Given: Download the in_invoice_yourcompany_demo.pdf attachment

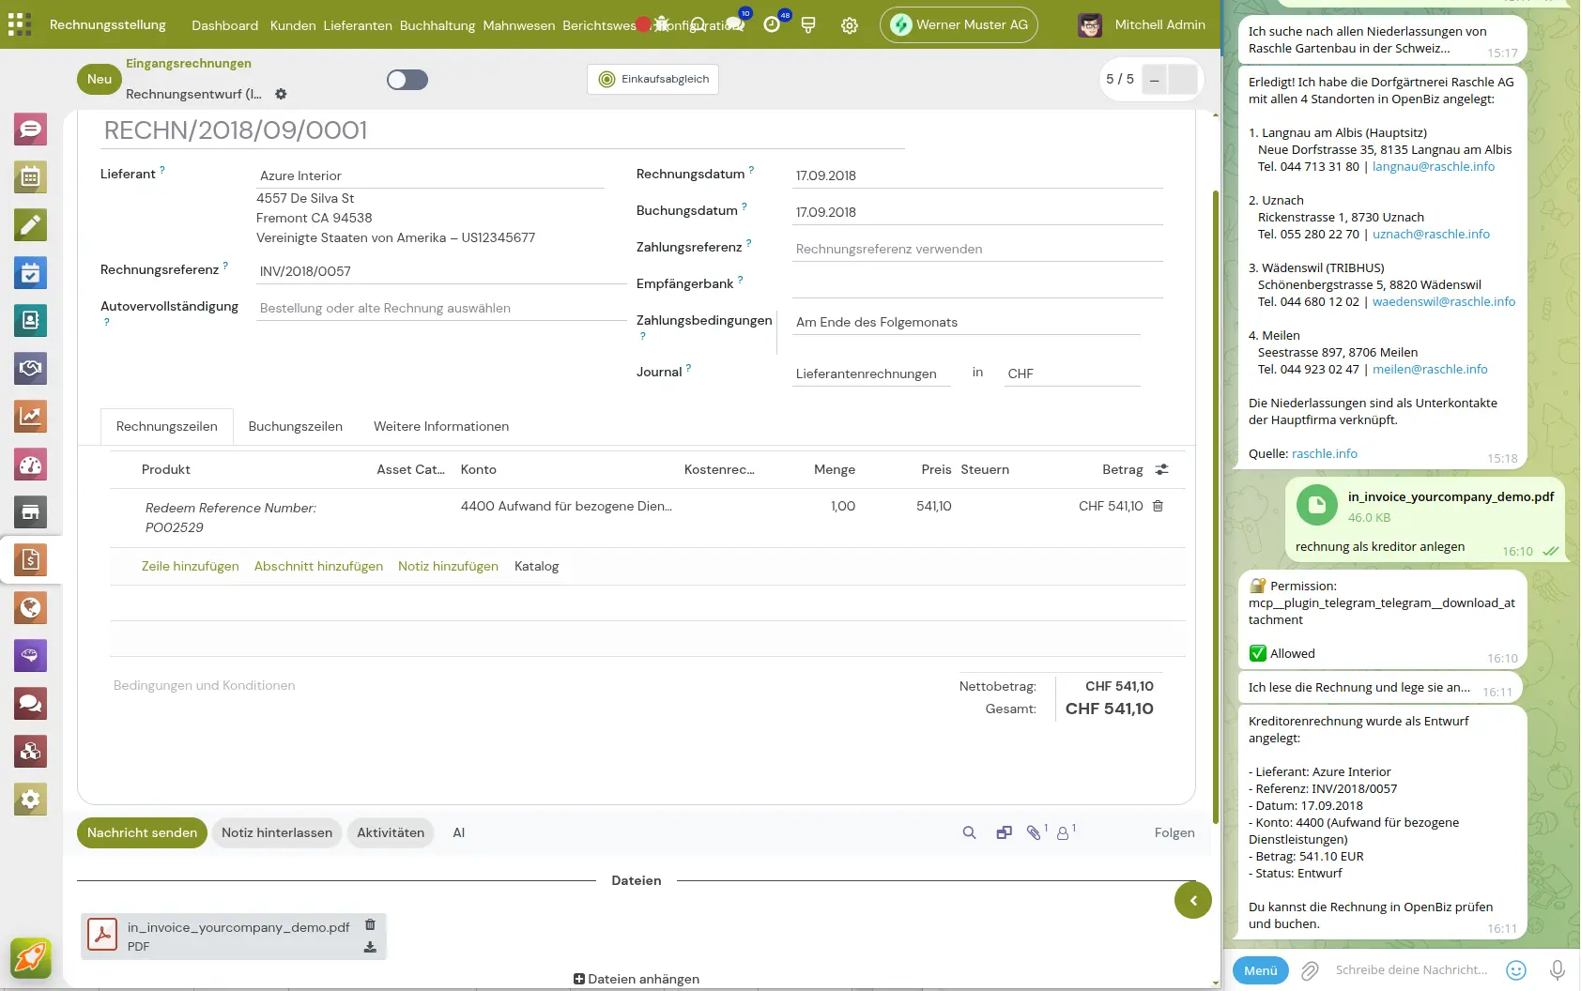Looking at the screenshot, I should pos(370,947).
